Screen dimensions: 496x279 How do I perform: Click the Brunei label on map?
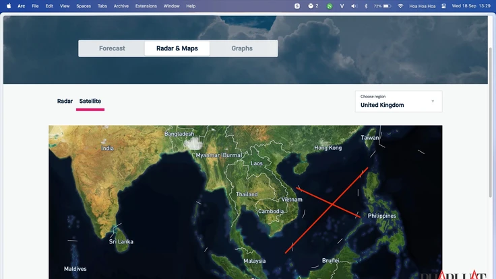(331, 261)
